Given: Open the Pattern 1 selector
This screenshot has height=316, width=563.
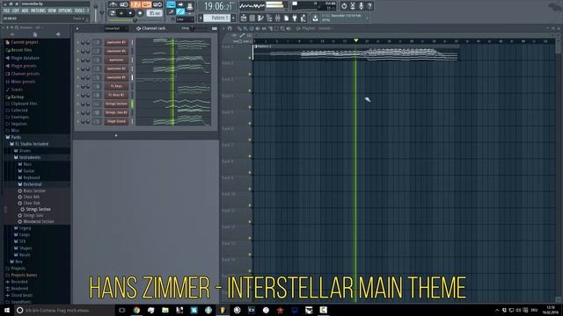Looking at the screenshot, I should pyautogui.click(x=217, y=18).
